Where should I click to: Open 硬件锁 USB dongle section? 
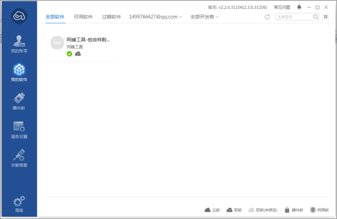19,101
